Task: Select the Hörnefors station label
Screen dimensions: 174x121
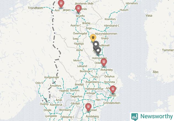Action: 132,3
